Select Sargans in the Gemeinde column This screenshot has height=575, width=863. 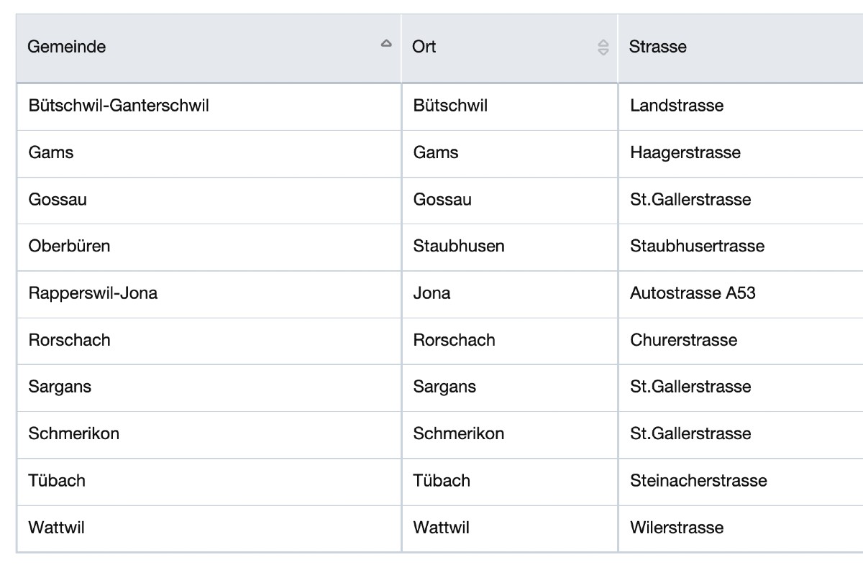tap(60, 387)
